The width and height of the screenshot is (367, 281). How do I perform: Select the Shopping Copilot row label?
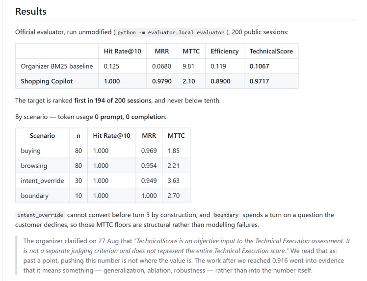pyautogui.click(x=47, y=81)
